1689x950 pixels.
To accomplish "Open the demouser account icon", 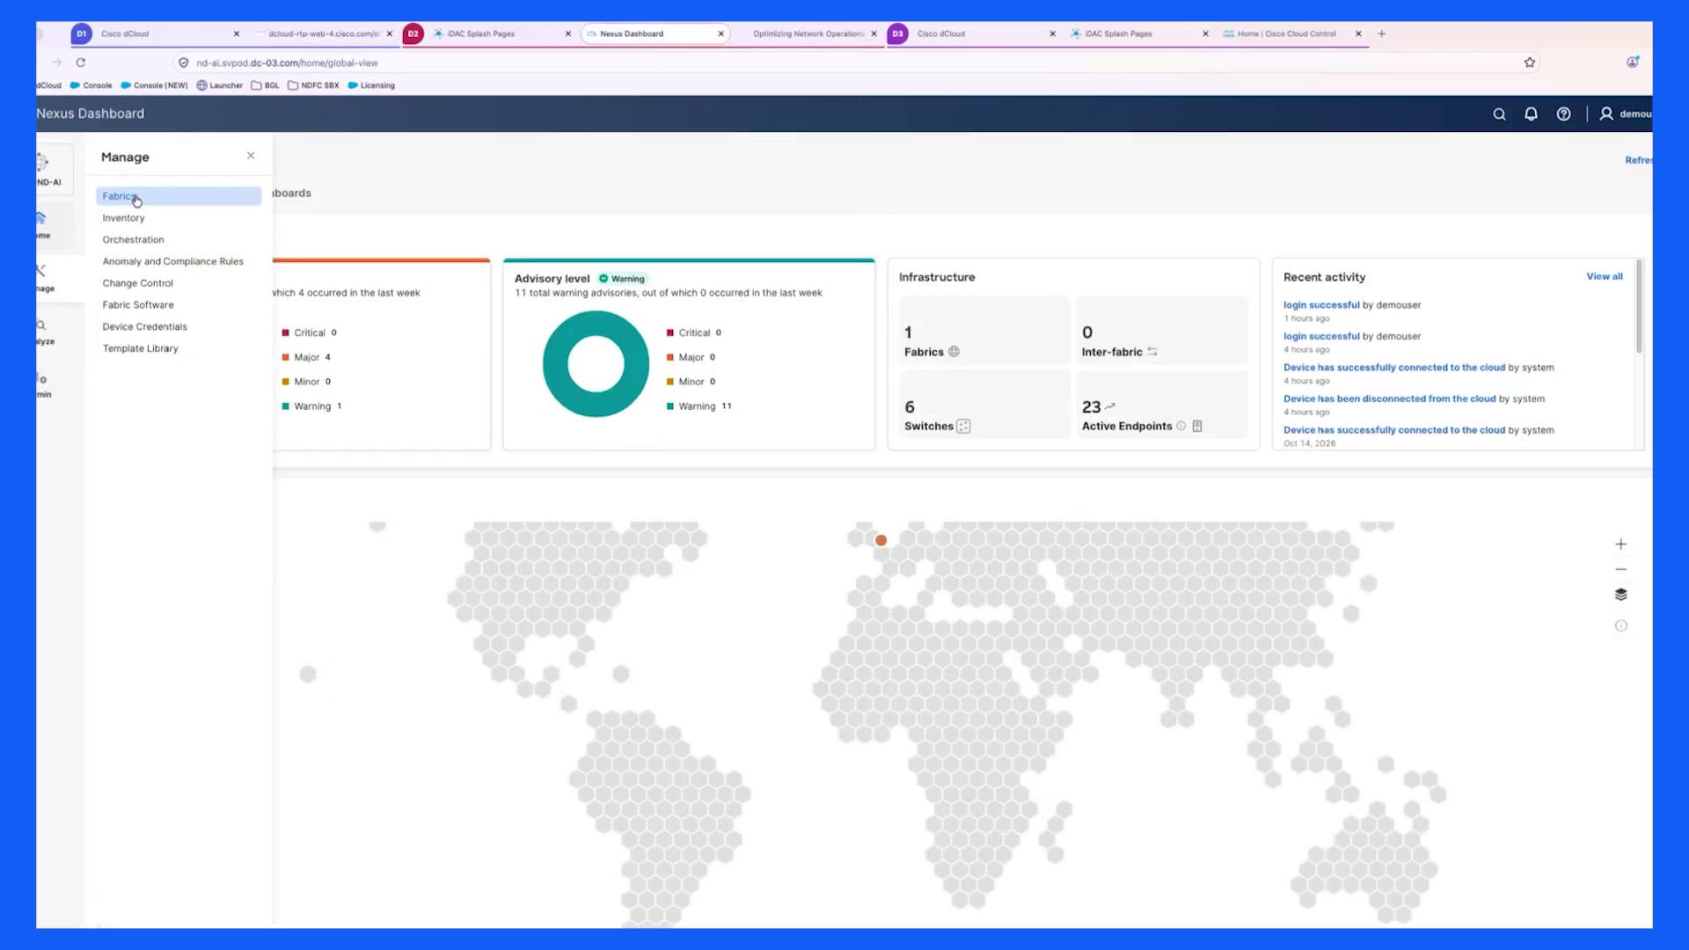I will [1606, 114].
